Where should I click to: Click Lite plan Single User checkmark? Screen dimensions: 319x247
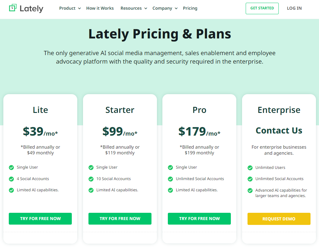click(x=11, y=167)
